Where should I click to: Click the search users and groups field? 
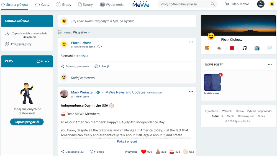[x=187, y=4]
